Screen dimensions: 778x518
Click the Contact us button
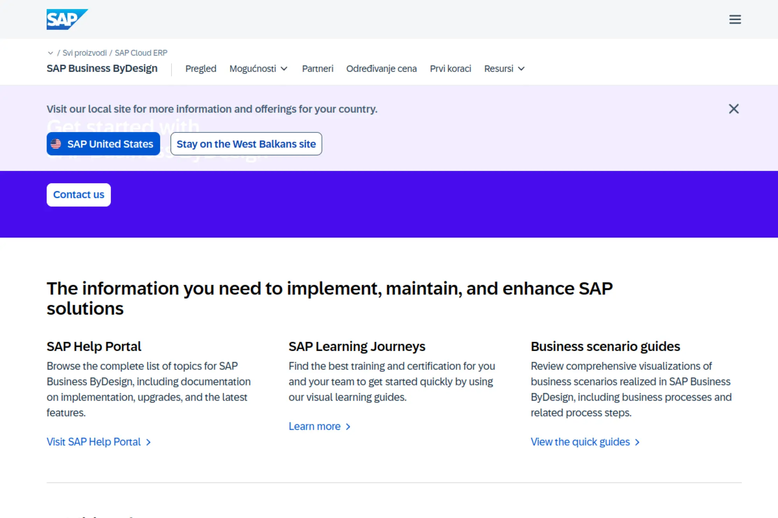pyautogui.click(x=78, y=194)
